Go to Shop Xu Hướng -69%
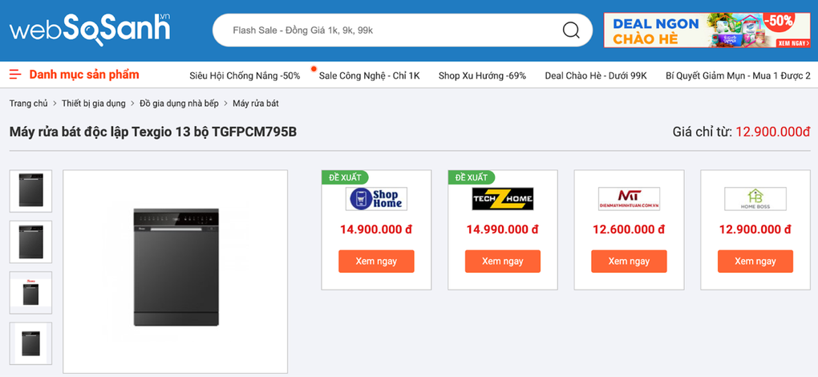The width and height of the screenshot is (818, 377). [x=482, y=75]
